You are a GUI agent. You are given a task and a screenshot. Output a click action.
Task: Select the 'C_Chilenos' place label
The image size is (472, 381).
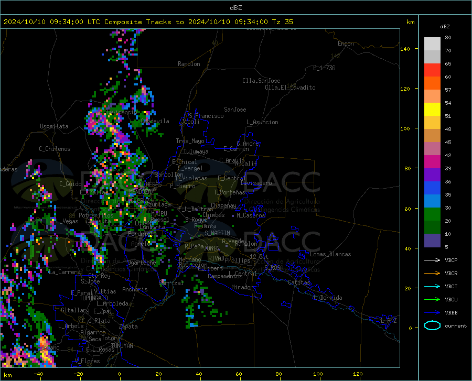(x=55, y=149)
